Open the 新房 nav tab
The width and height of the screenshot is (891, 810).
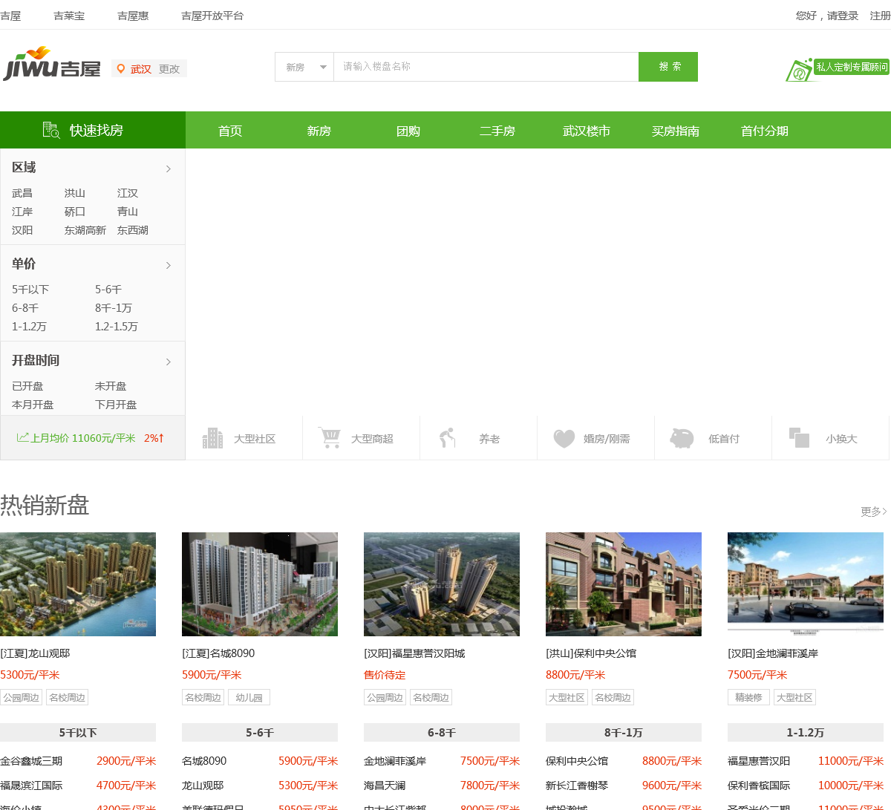point(319,131)
